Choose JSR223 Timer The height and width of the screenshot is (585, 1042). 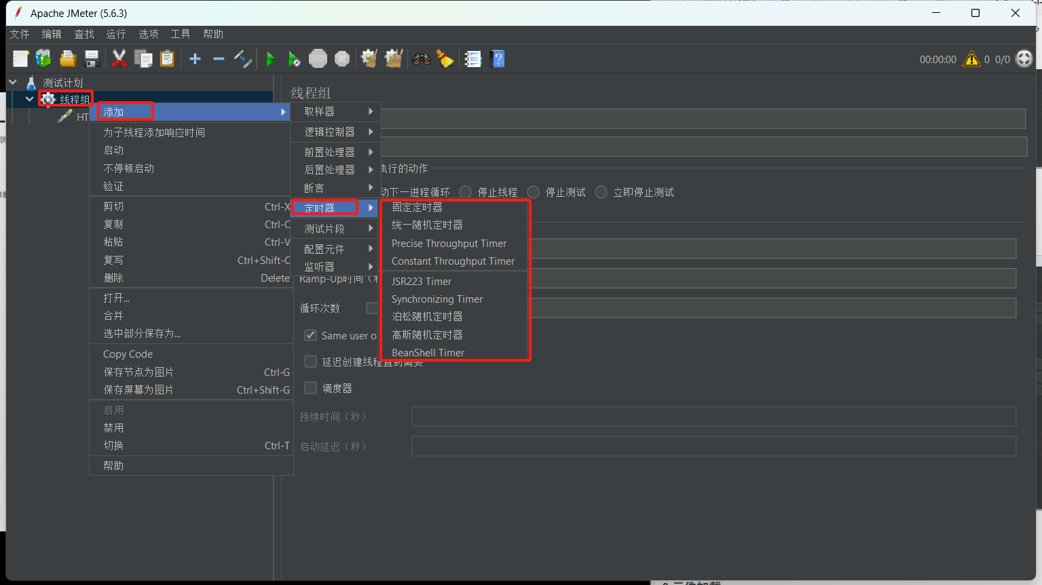pos(454,281)
